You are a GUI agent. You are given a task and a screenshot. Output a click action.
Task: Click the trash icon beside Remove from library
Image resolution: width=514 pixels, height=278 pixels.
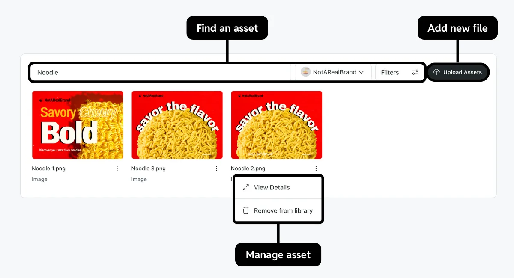[245, 210]
